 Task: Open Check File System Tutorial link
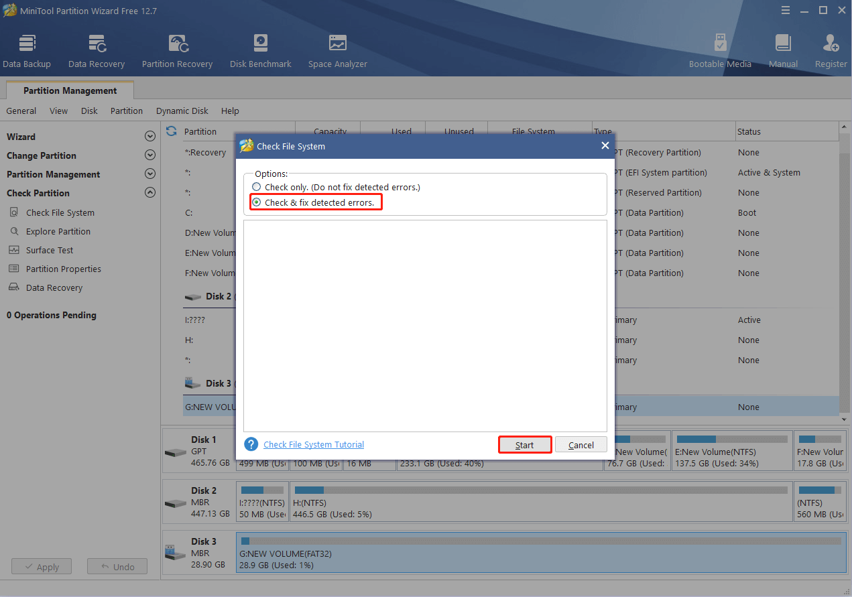[314, 444]
